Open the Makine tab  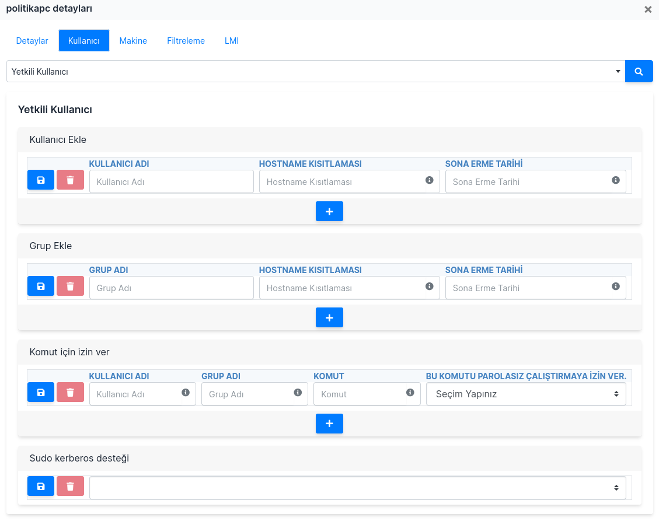pos(133,41)
